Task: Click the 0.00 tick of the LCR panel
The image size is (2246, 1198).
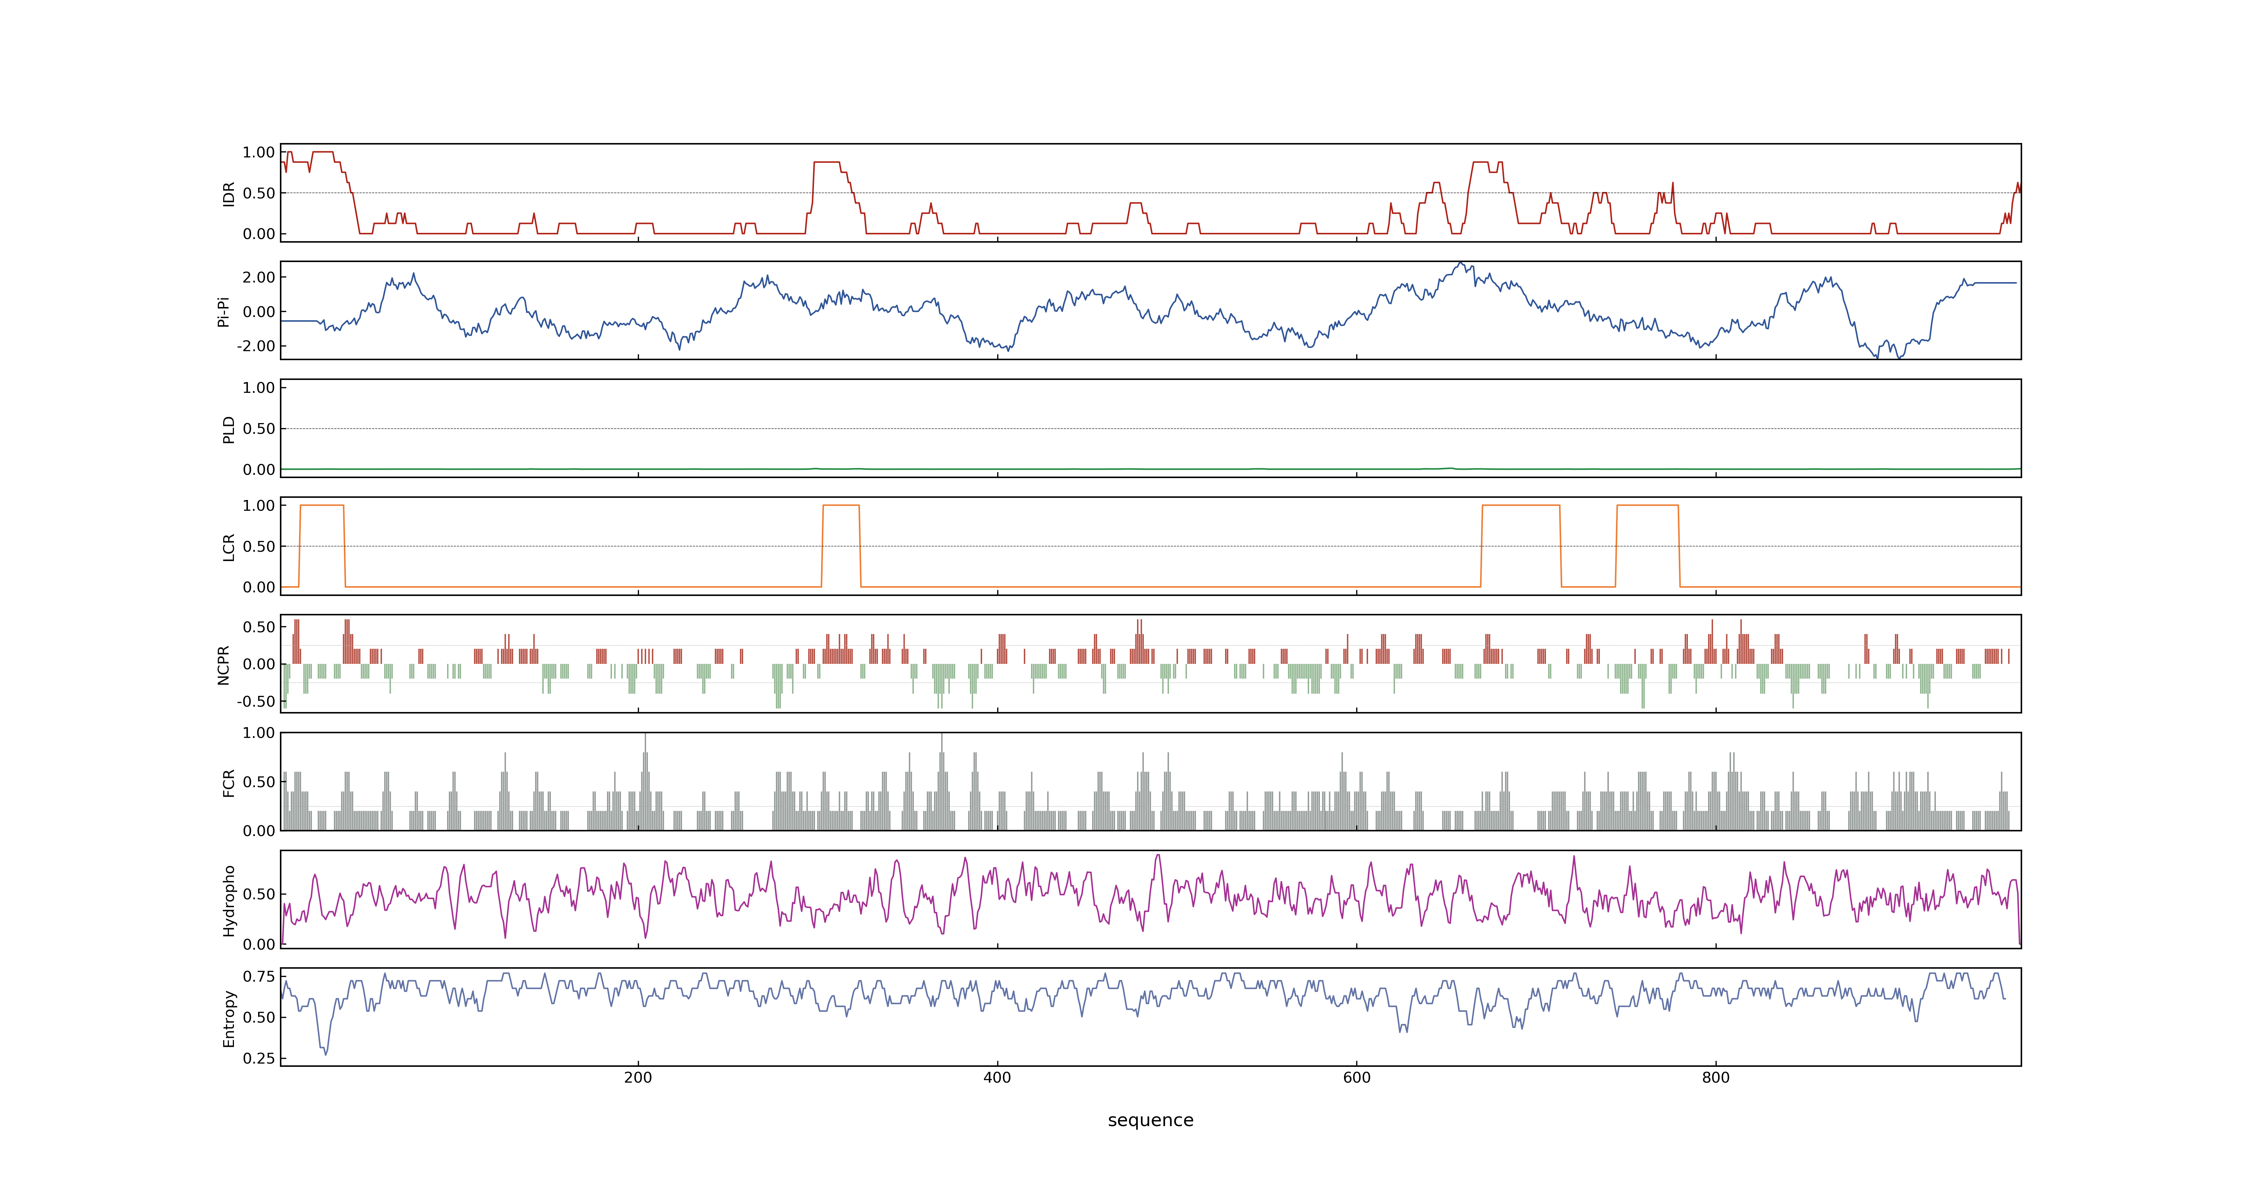Action: tap(259, 588)
